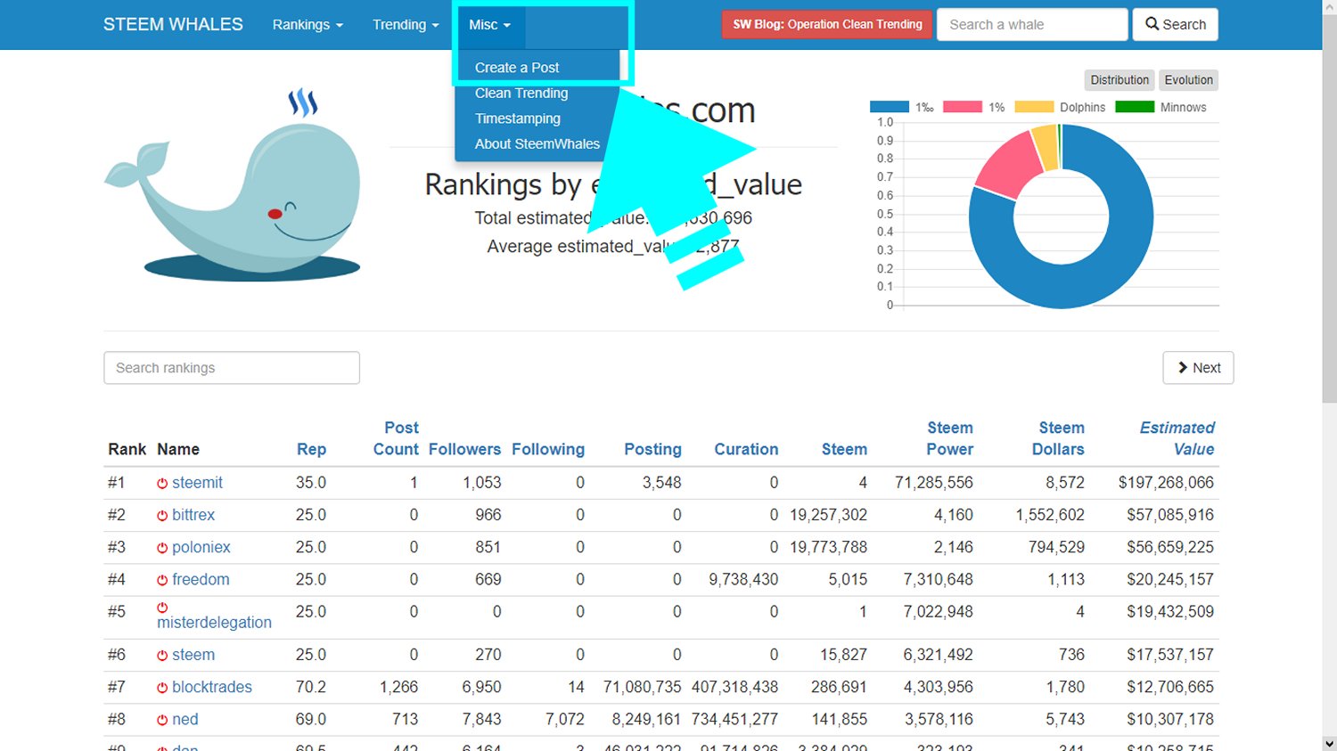Click scrollbar down arrow
The image size is (1337, 751).
pos(1329,743)
